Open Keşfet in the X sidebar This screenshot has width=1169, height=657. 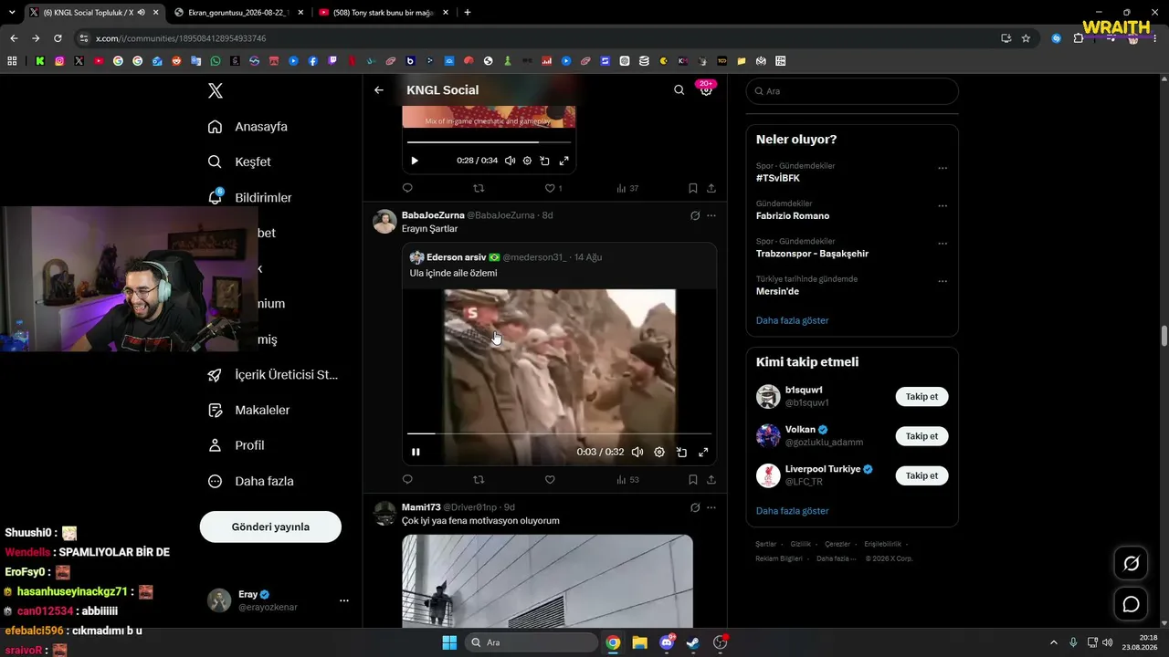[240, 162]
